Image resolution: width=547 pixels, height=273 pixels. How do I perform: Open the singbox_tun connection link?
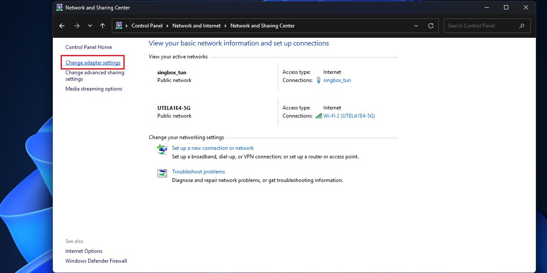point(337,80)
